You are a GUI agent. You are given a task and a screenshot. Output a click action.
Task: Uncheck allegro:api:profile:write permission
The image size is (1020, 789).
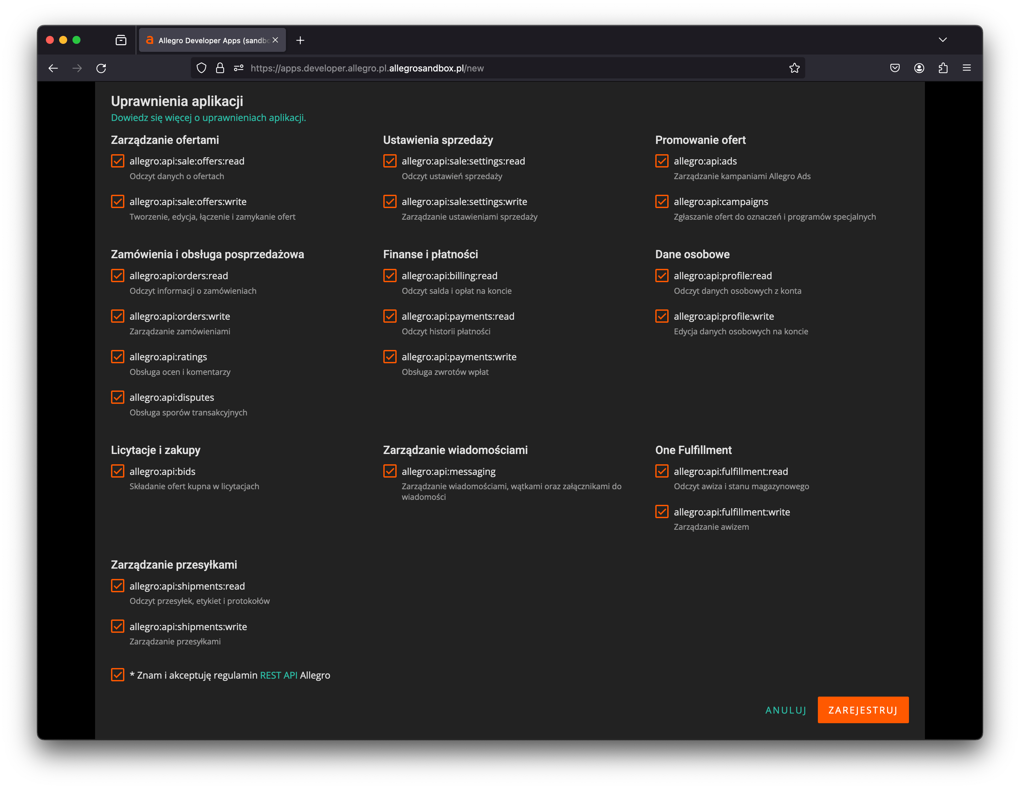(662, 316)
